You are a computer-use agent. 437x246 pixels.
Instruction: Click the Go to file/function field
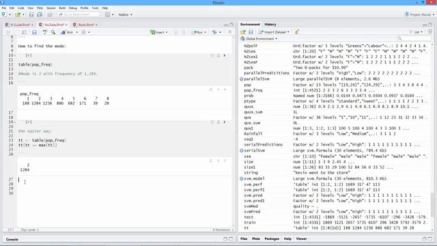[79, 14]
